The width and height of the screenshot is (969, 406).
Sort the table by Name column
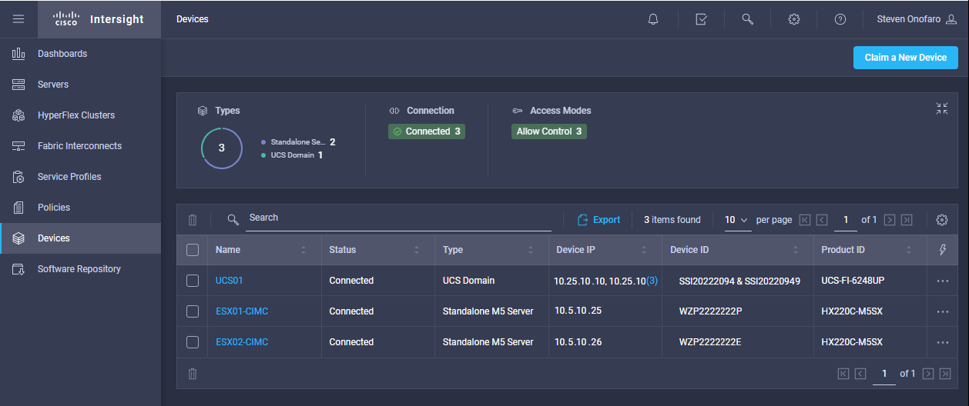pos(303,250)
